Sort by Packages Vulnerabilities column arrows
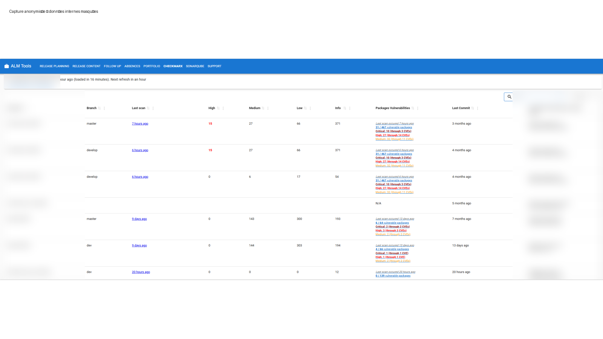 [413, 108]
